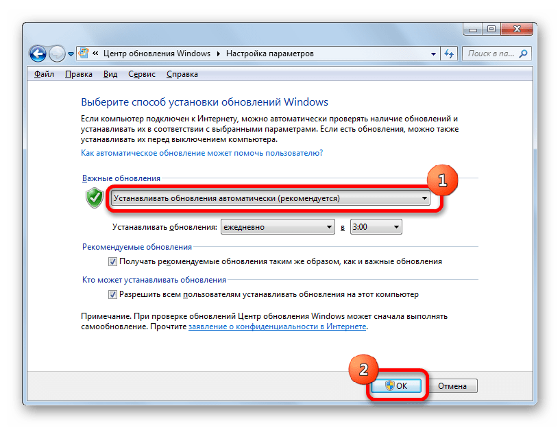Toggle allow all users install updates checkbox
560x428 pixels.
pos(112,295)
